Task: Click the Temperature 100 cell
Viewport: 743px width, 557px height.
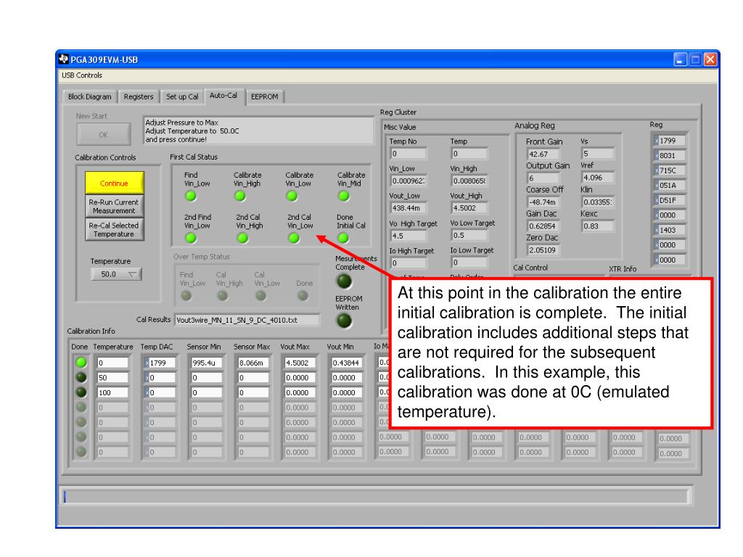Action: point(112,392)
